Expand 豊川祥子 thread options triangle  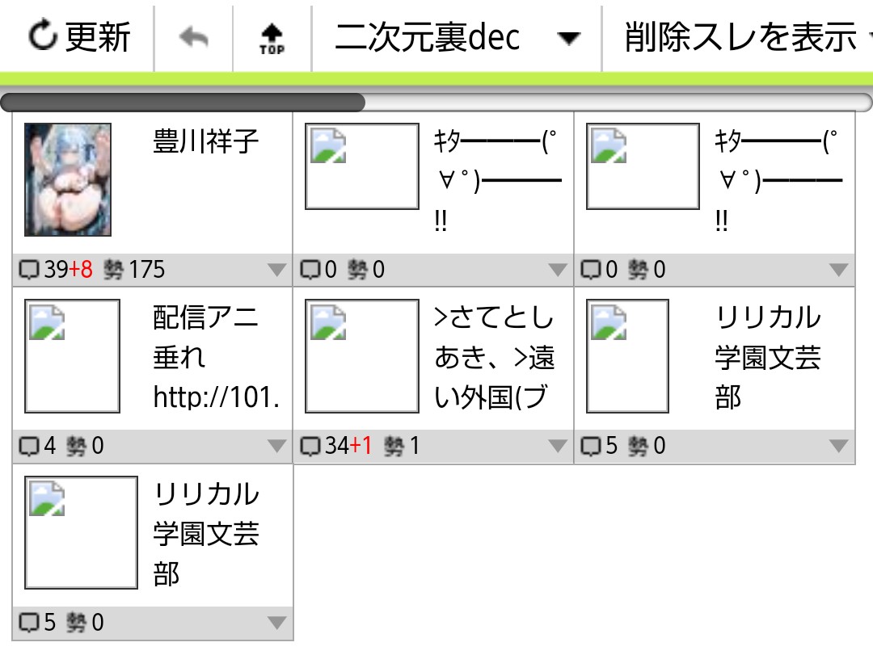276,270
